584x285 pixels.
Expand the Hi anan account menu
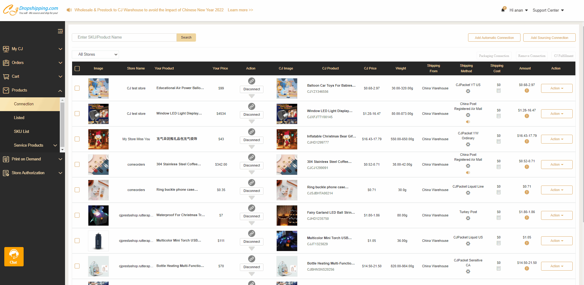[x=518, y=10]
